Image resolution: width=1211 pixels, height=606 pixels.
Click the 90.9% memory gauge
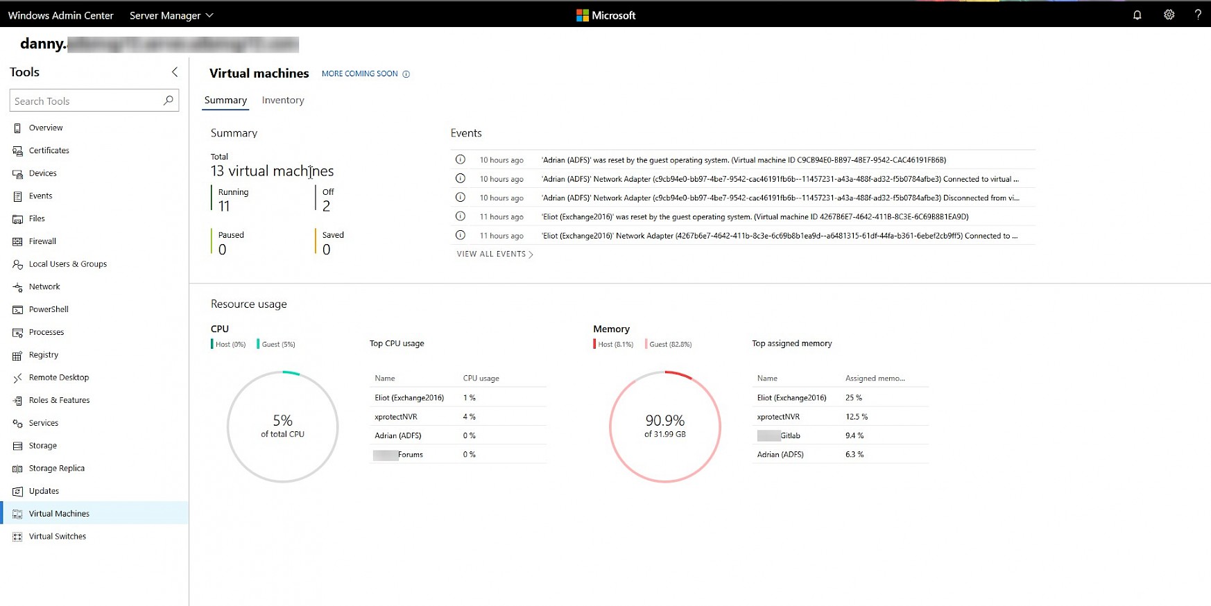click(x=665, y=426)
